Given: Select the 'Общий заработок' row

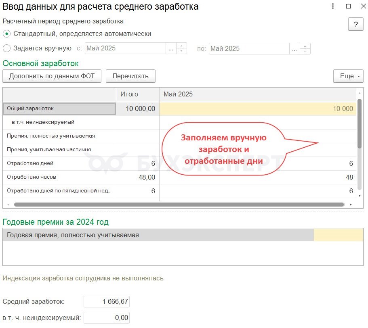Looking at the screenshot, I should tap(59, 109).
